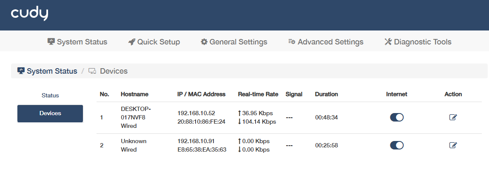Click the System Status breadcrumb link
This screenshot has width=489, height=188.
point(52,71)
